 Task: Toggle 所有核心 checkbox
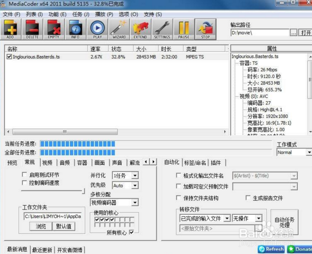tap(131, 232)
